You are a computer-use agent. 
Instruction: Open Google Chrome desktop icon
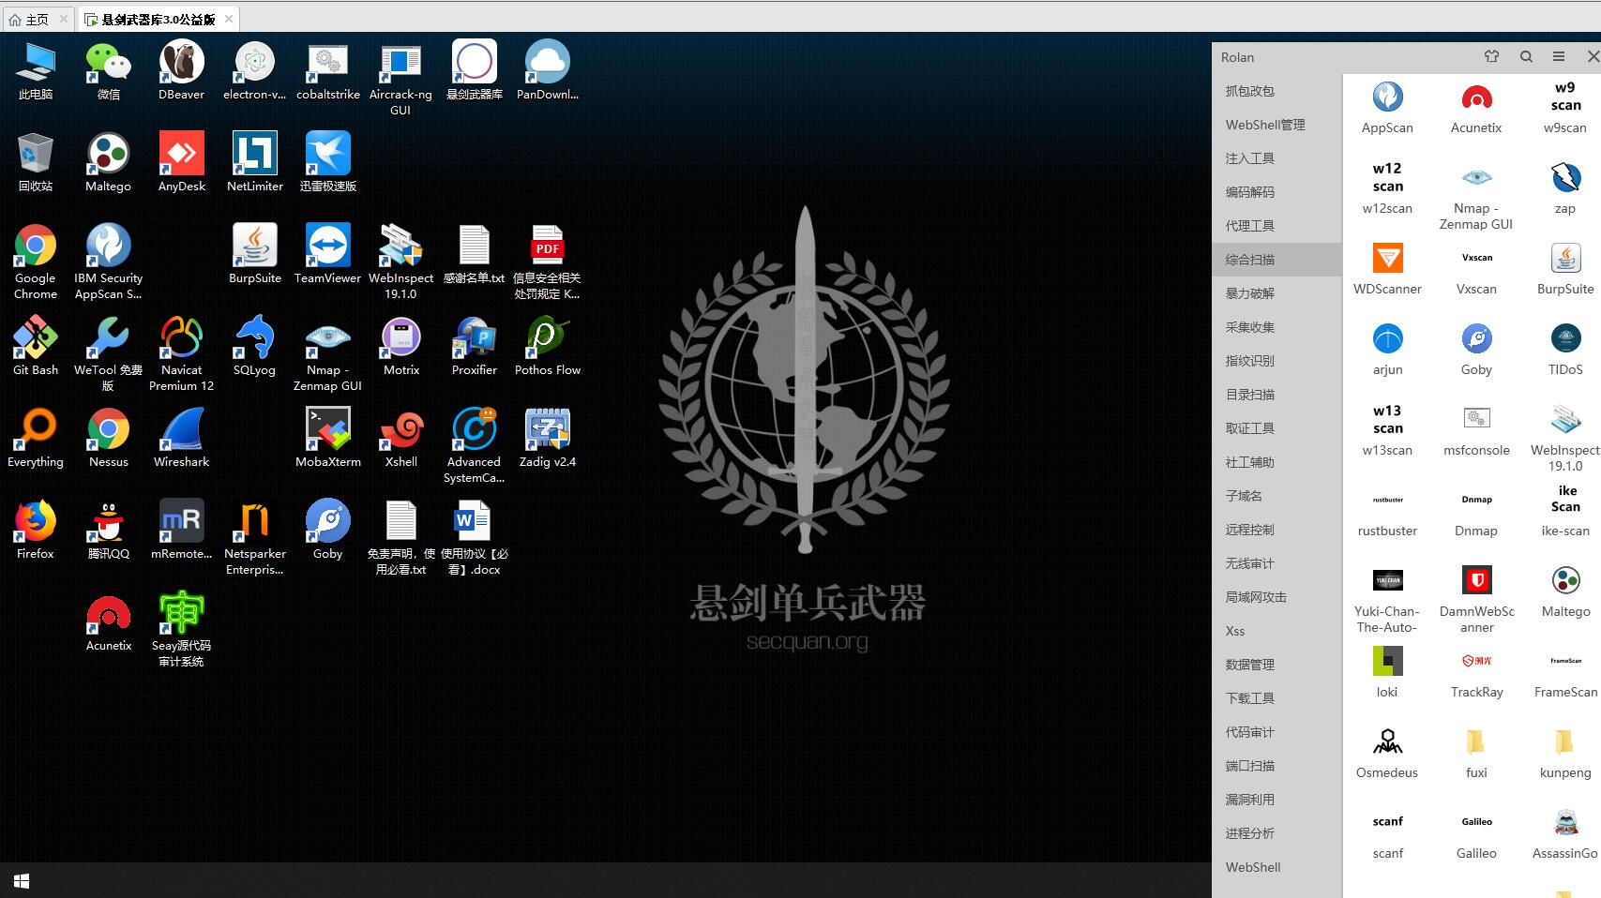point(36,262)
